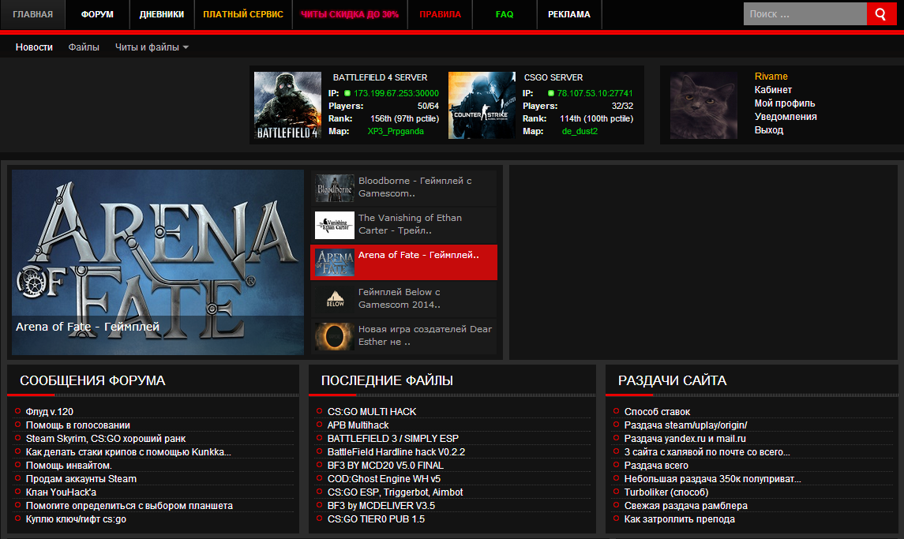Click the CSGO server IP address

[595, 93]
